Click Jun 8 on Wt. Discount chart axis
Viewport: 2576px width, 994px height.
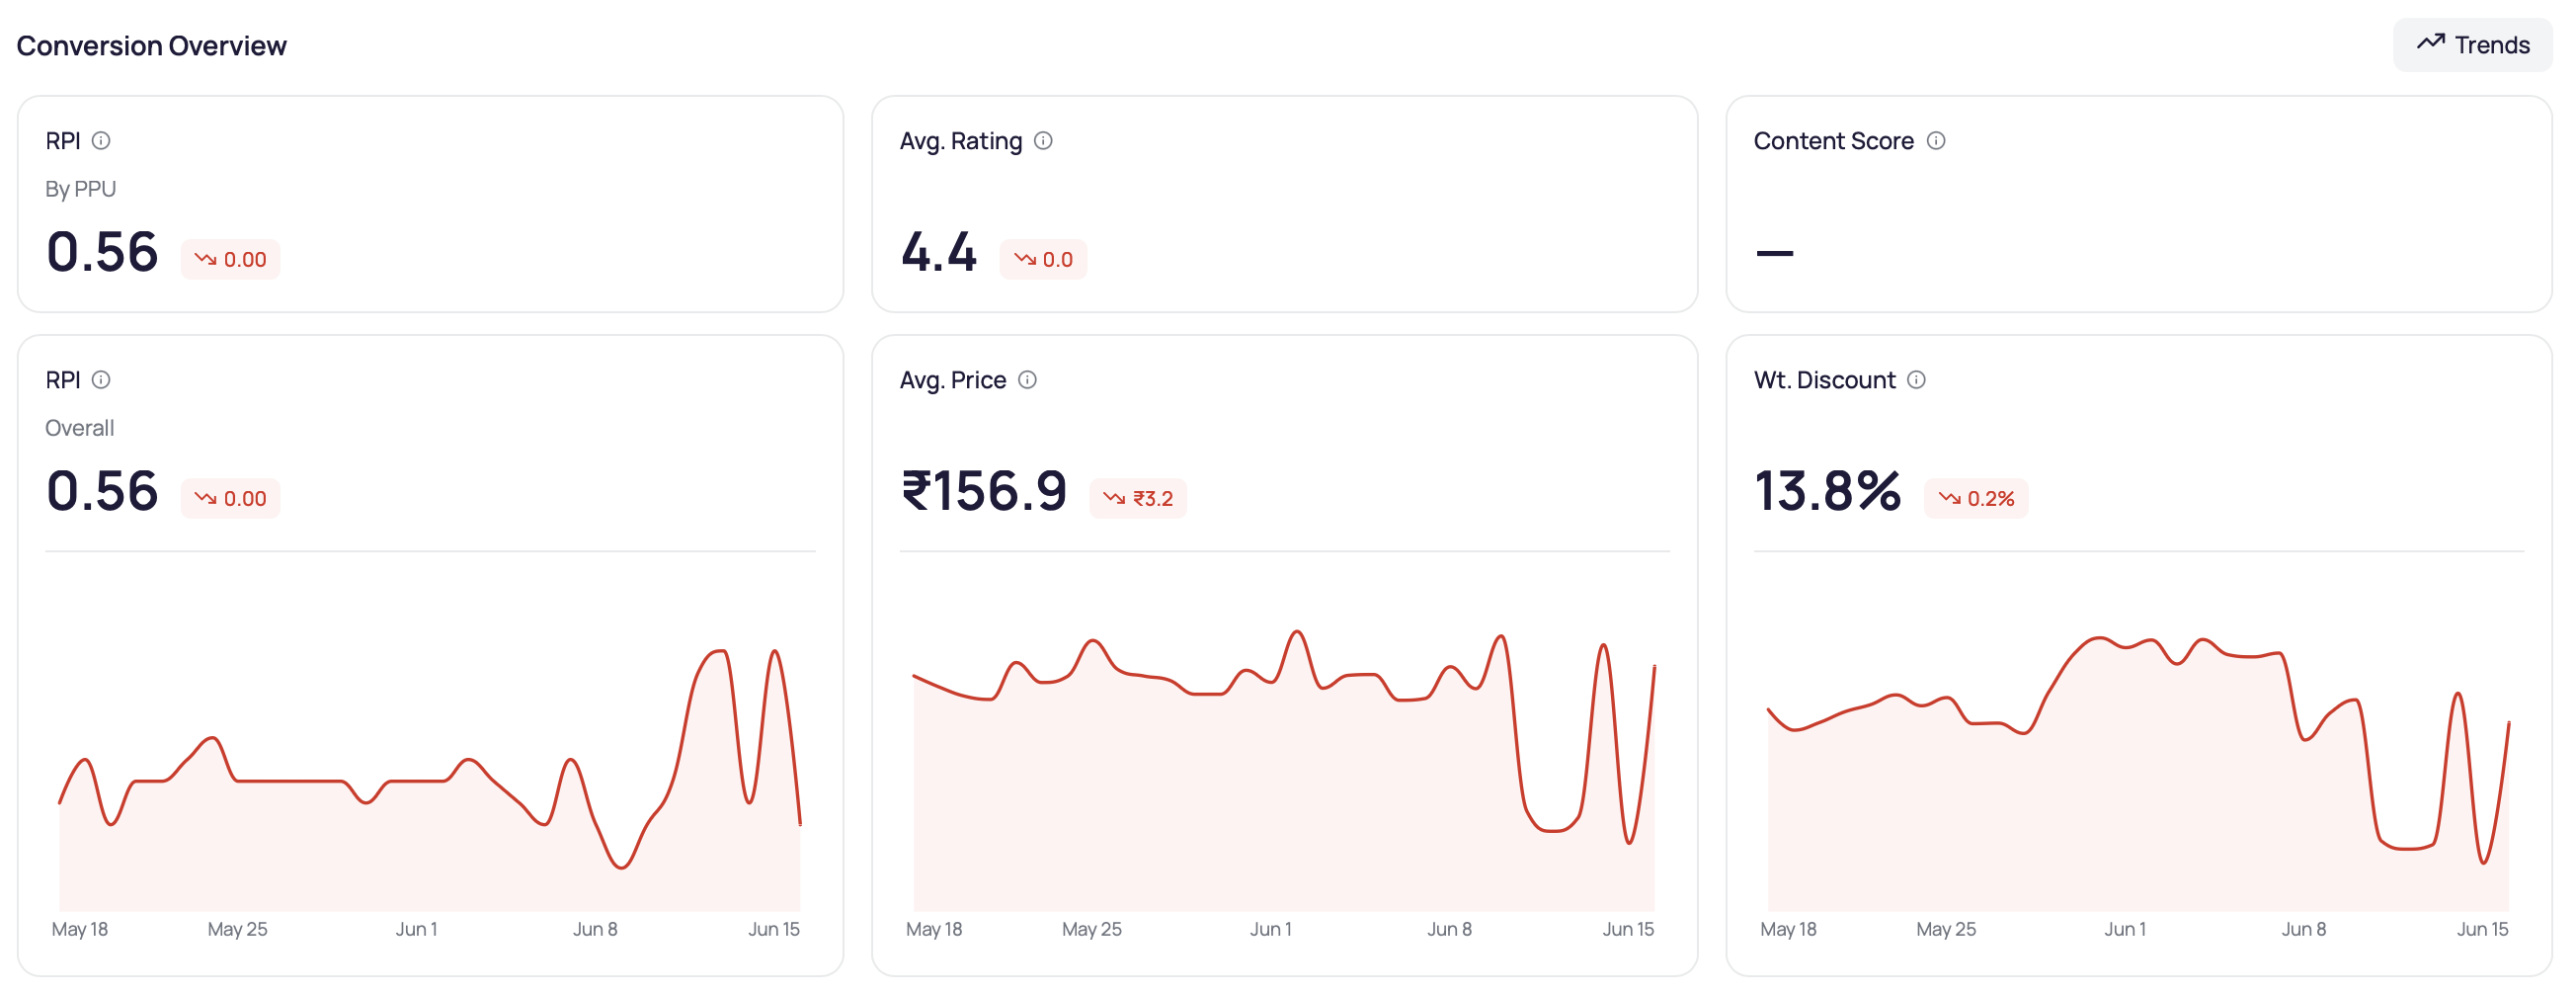[x=2304, y=930]
